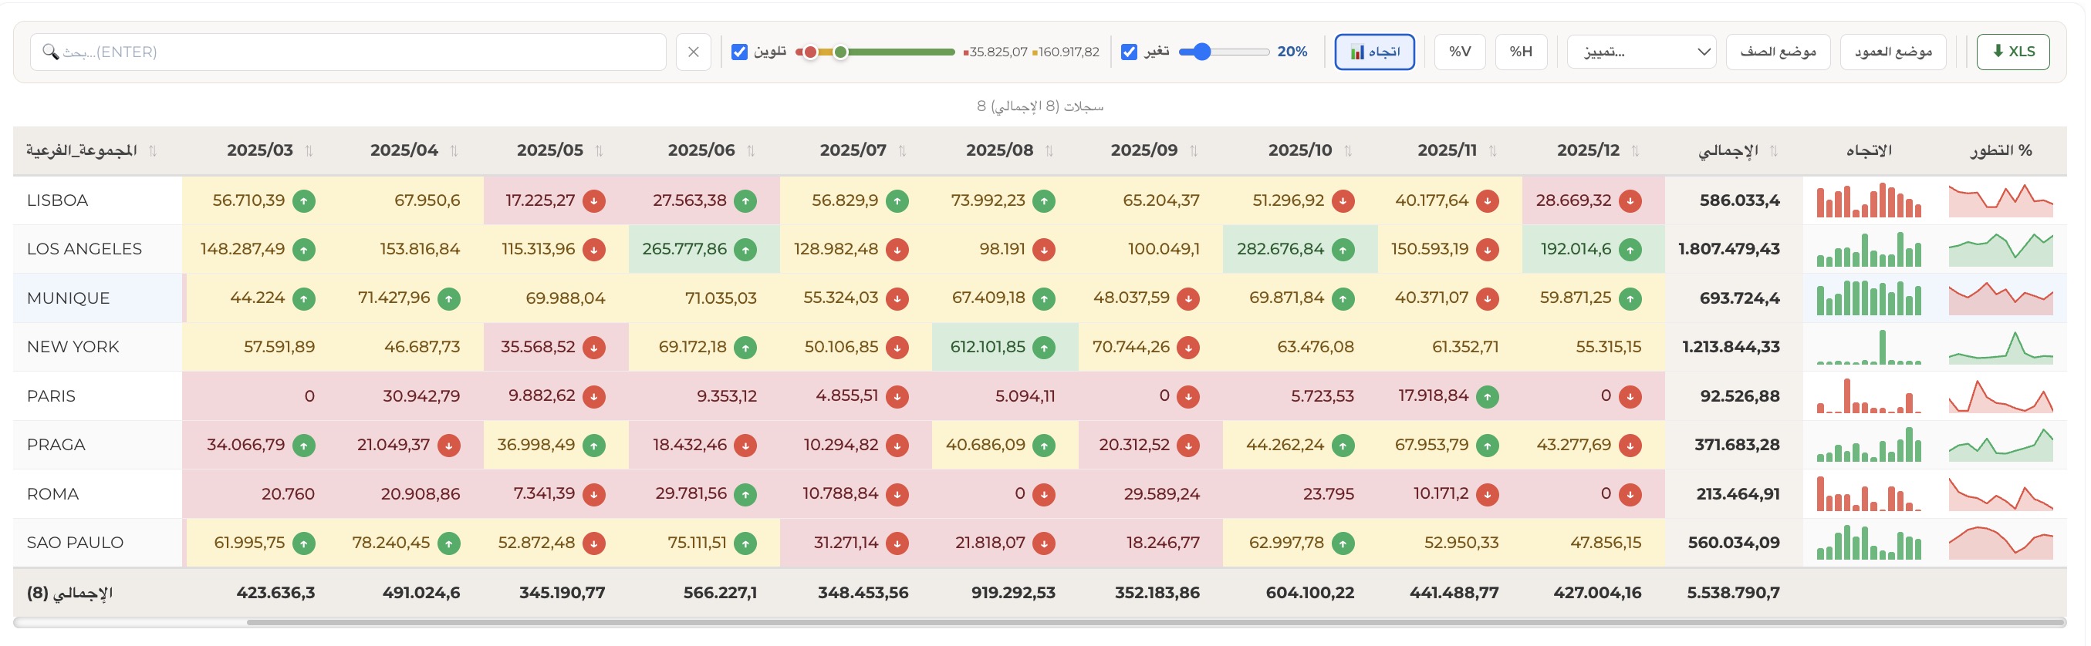2091x646 pixels.
Task: Select the MUNIQUE row label
Action: click(68, 298)
